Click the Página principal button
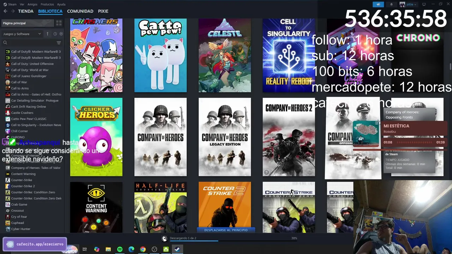 click(28, 23)
